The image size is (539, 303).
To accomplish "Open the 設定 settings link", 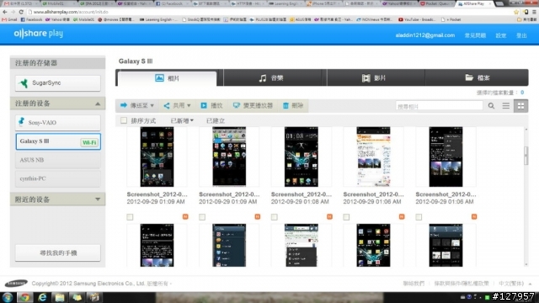I will pyautogui.click(x=500, y=35).
